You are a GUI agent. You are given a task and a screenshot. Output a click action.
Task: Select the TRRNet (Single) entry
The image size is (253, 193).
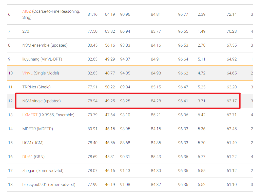[37, 87]
